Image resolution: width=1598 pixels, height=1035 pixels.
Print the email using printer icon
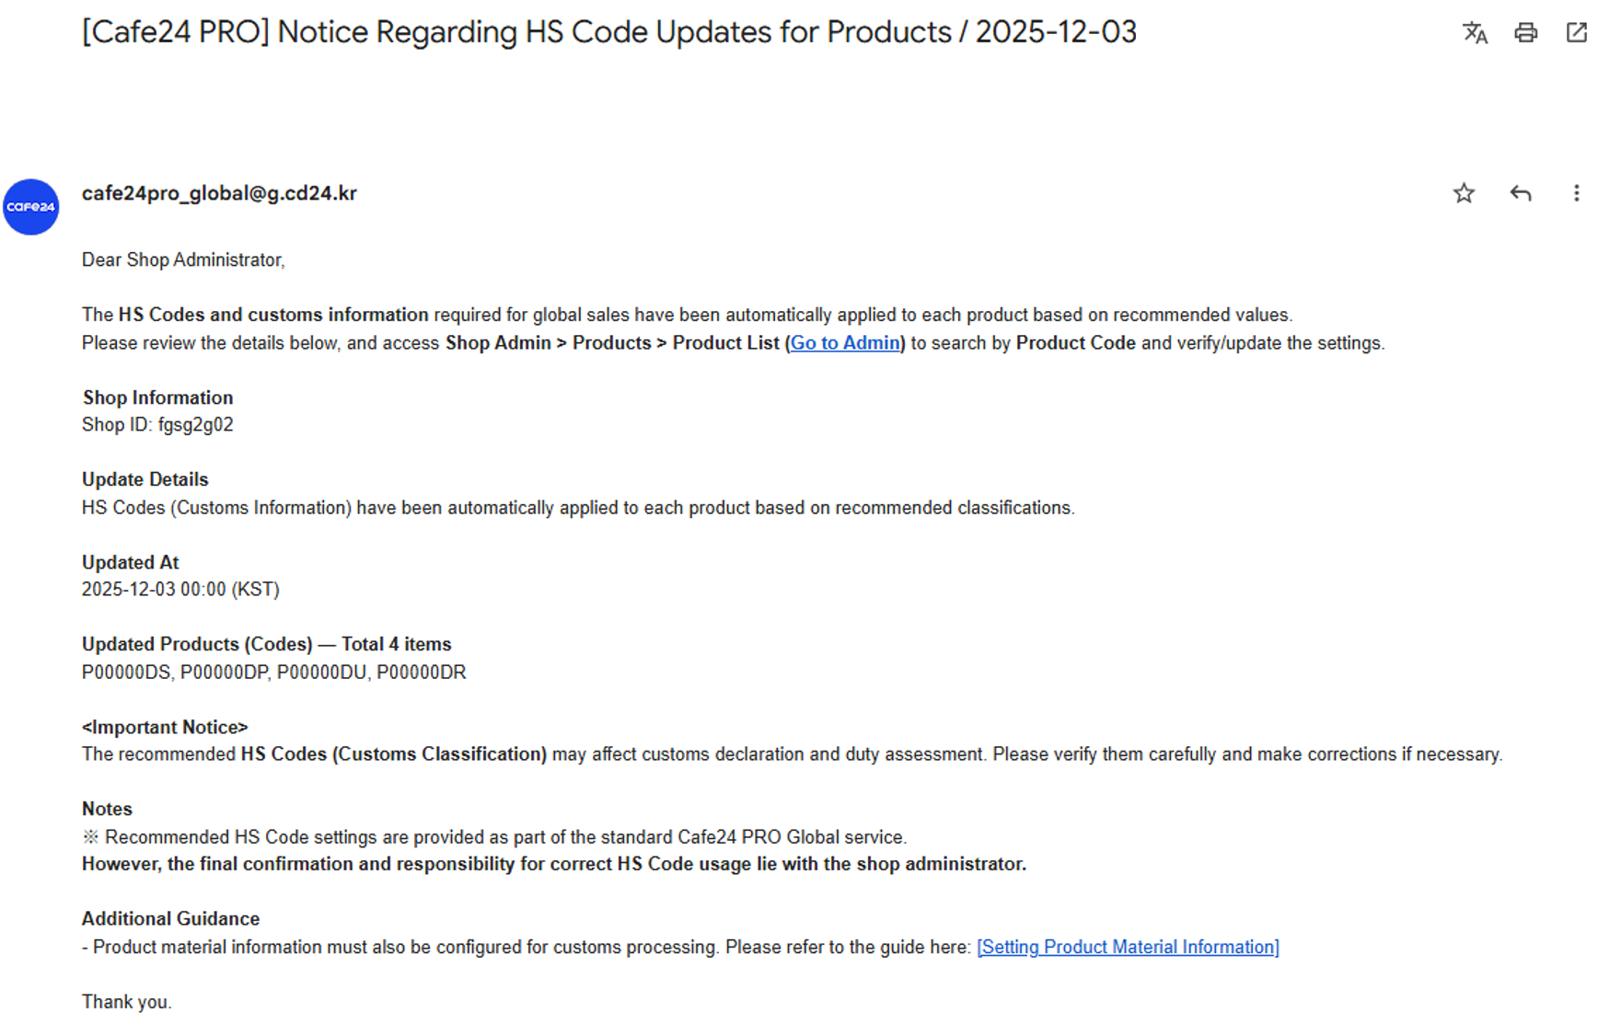coord(1525,33)
